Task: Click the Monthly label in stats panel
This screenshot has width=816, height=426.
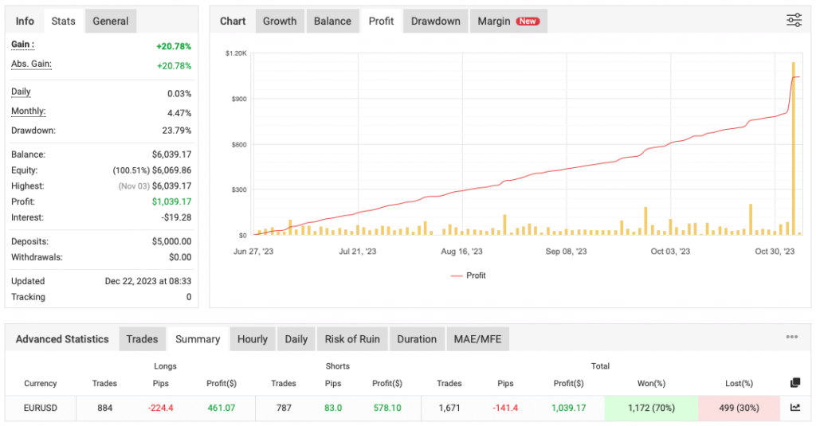Action: pyautogui.click(x=28, y=111)
